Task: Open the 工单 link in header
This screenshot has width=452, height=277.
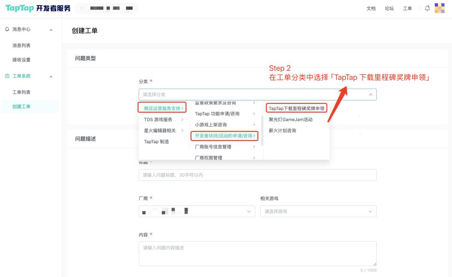Action: [x=407, y=8]
